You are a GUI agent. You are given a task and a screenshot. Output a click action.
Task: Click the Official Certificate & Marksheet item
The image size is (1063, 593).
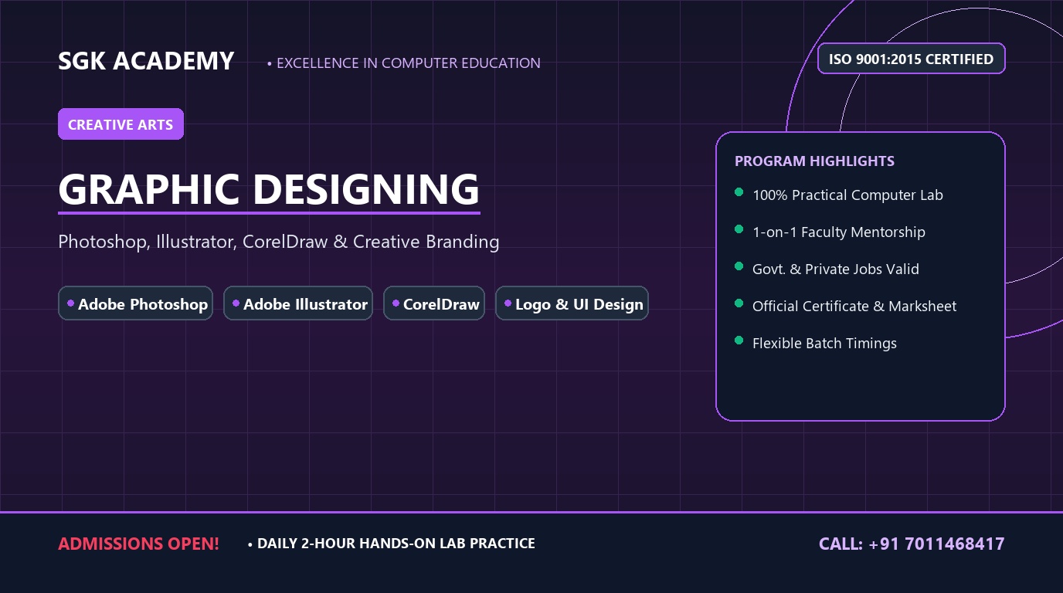coord(845,307)
